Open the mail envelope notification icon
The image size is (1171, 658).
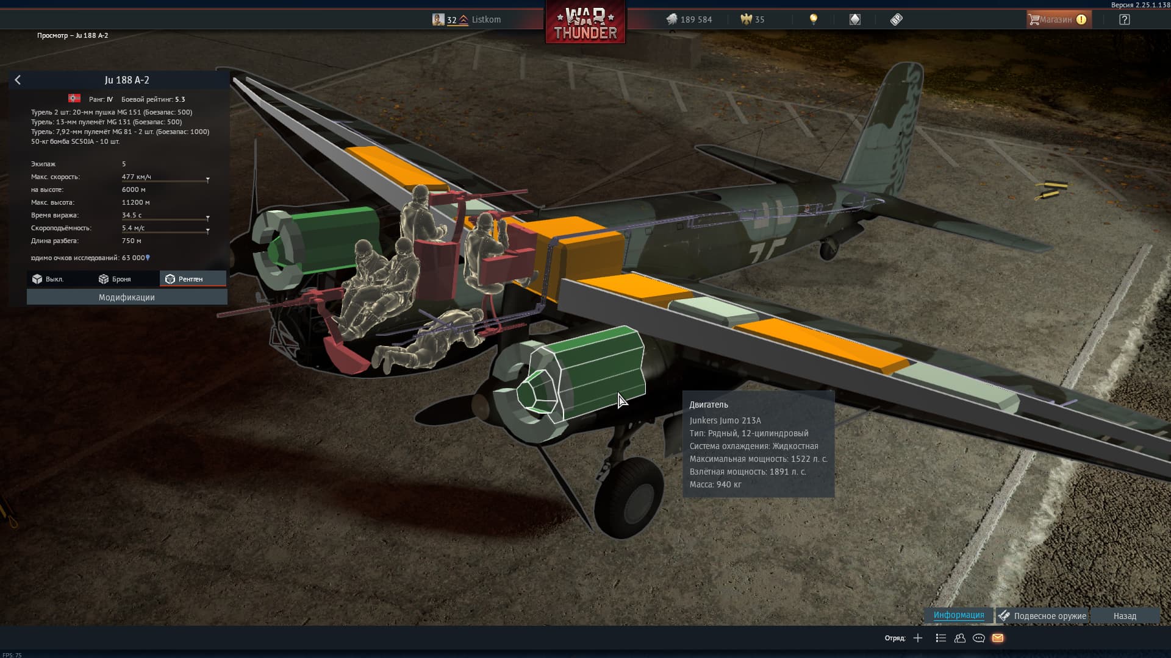(998, 638)
